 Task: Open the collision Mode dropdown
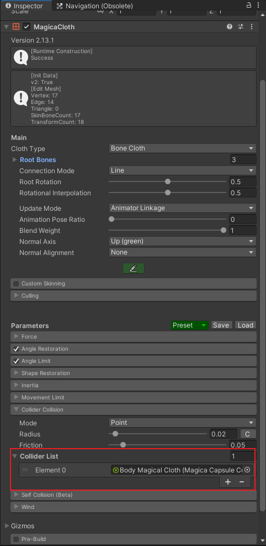click(182, 423)
